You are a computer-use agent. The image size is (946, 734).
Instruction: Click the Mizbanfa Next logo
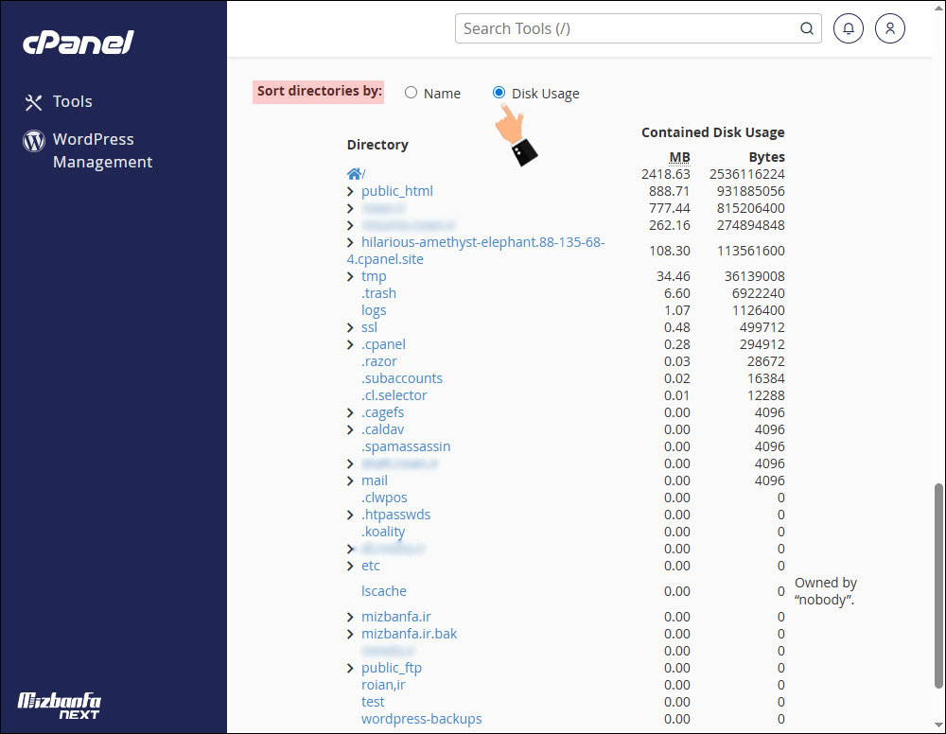[x=60, y=705]
